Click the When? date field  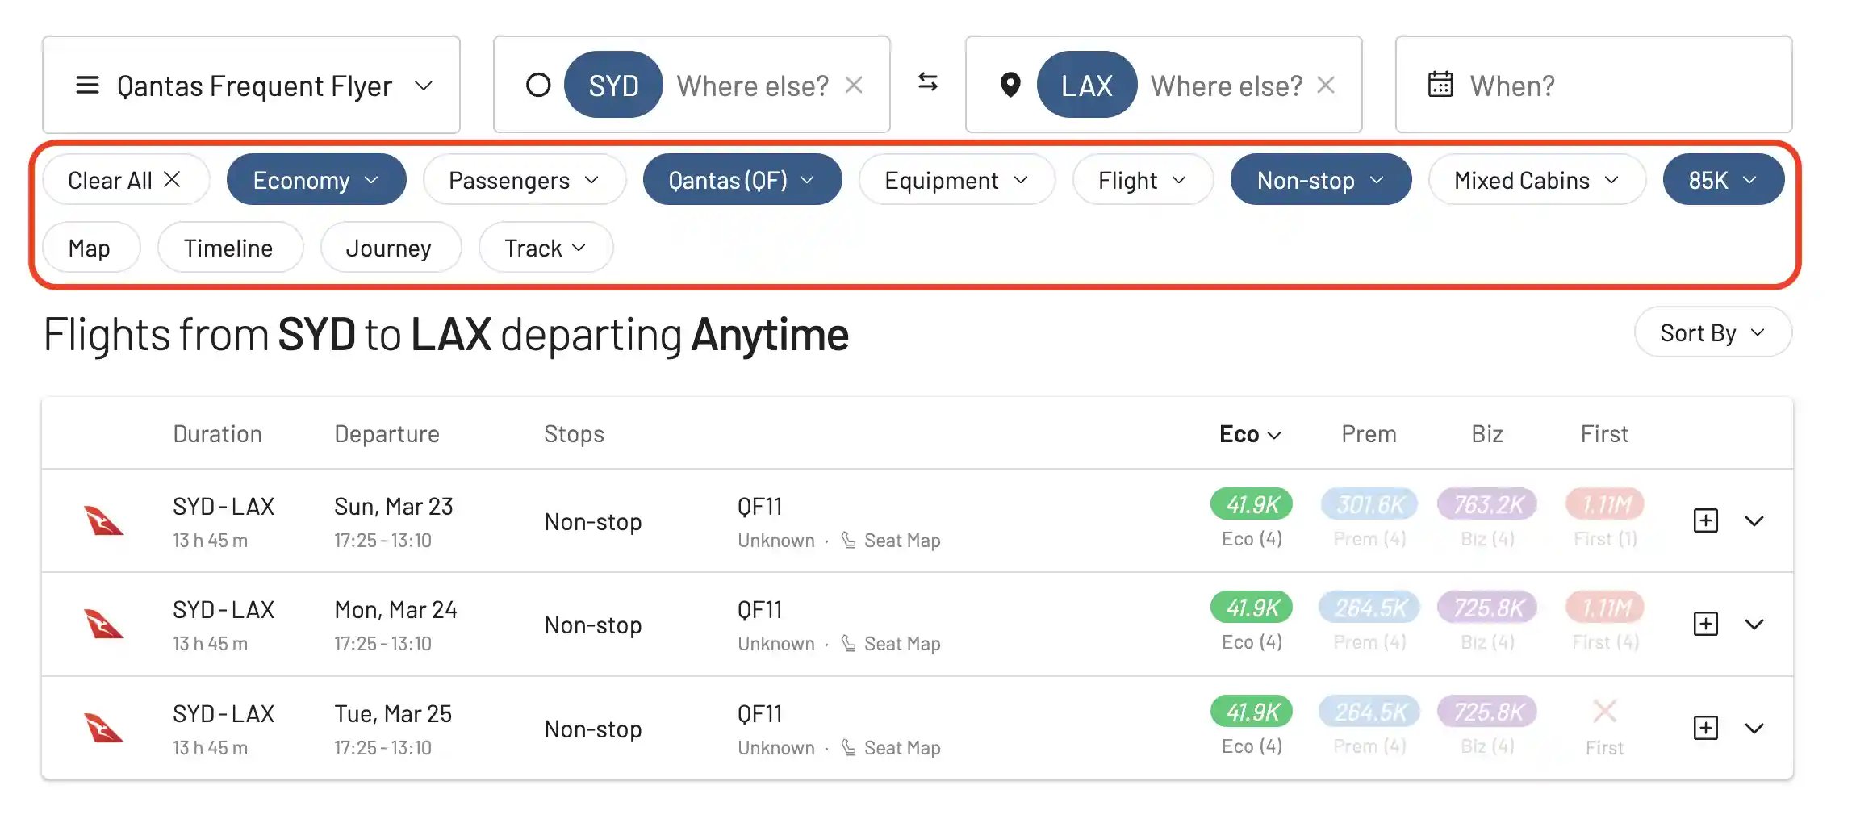click(1594, 85)
